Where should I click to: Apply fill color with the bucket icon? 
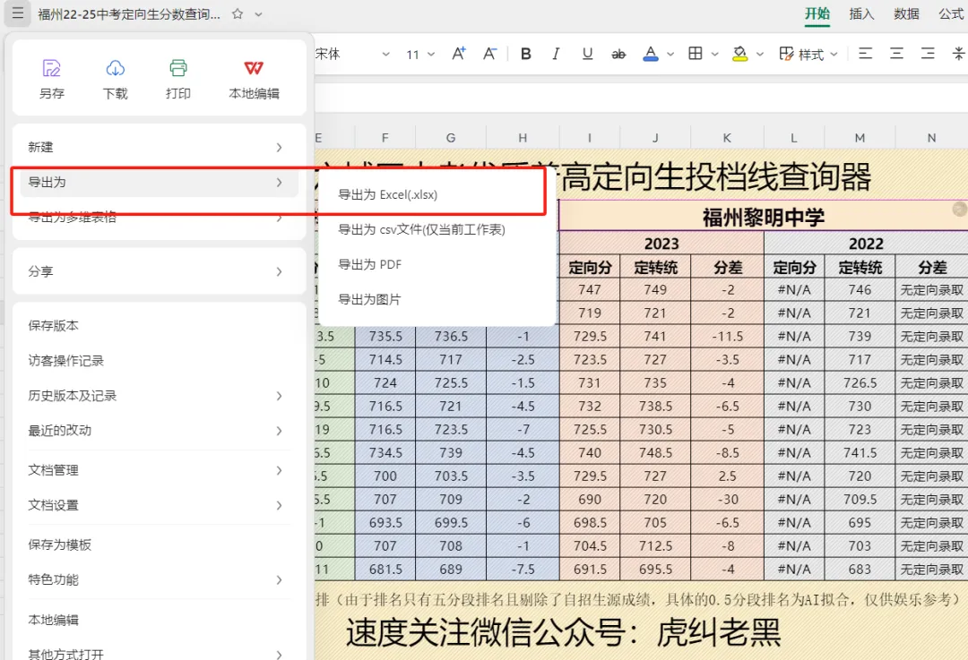(739, 55)
